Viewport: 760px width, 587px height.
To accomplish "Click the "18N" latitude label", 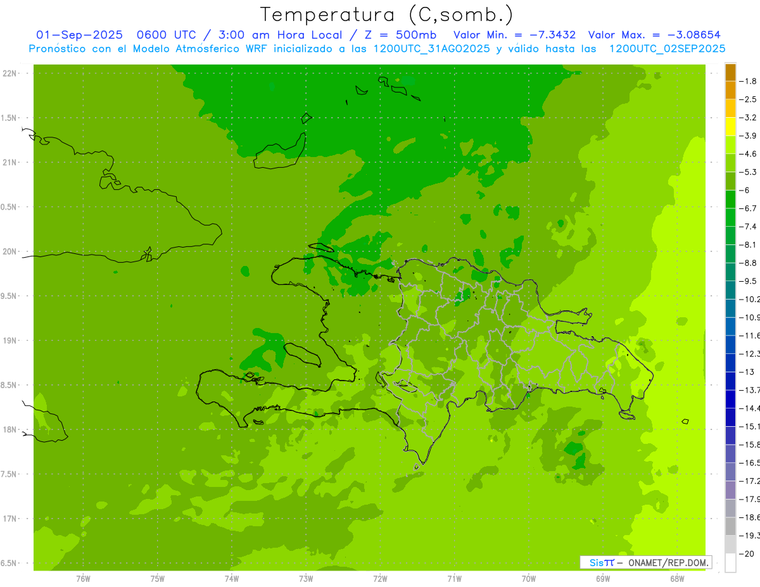I will [9, 429].
